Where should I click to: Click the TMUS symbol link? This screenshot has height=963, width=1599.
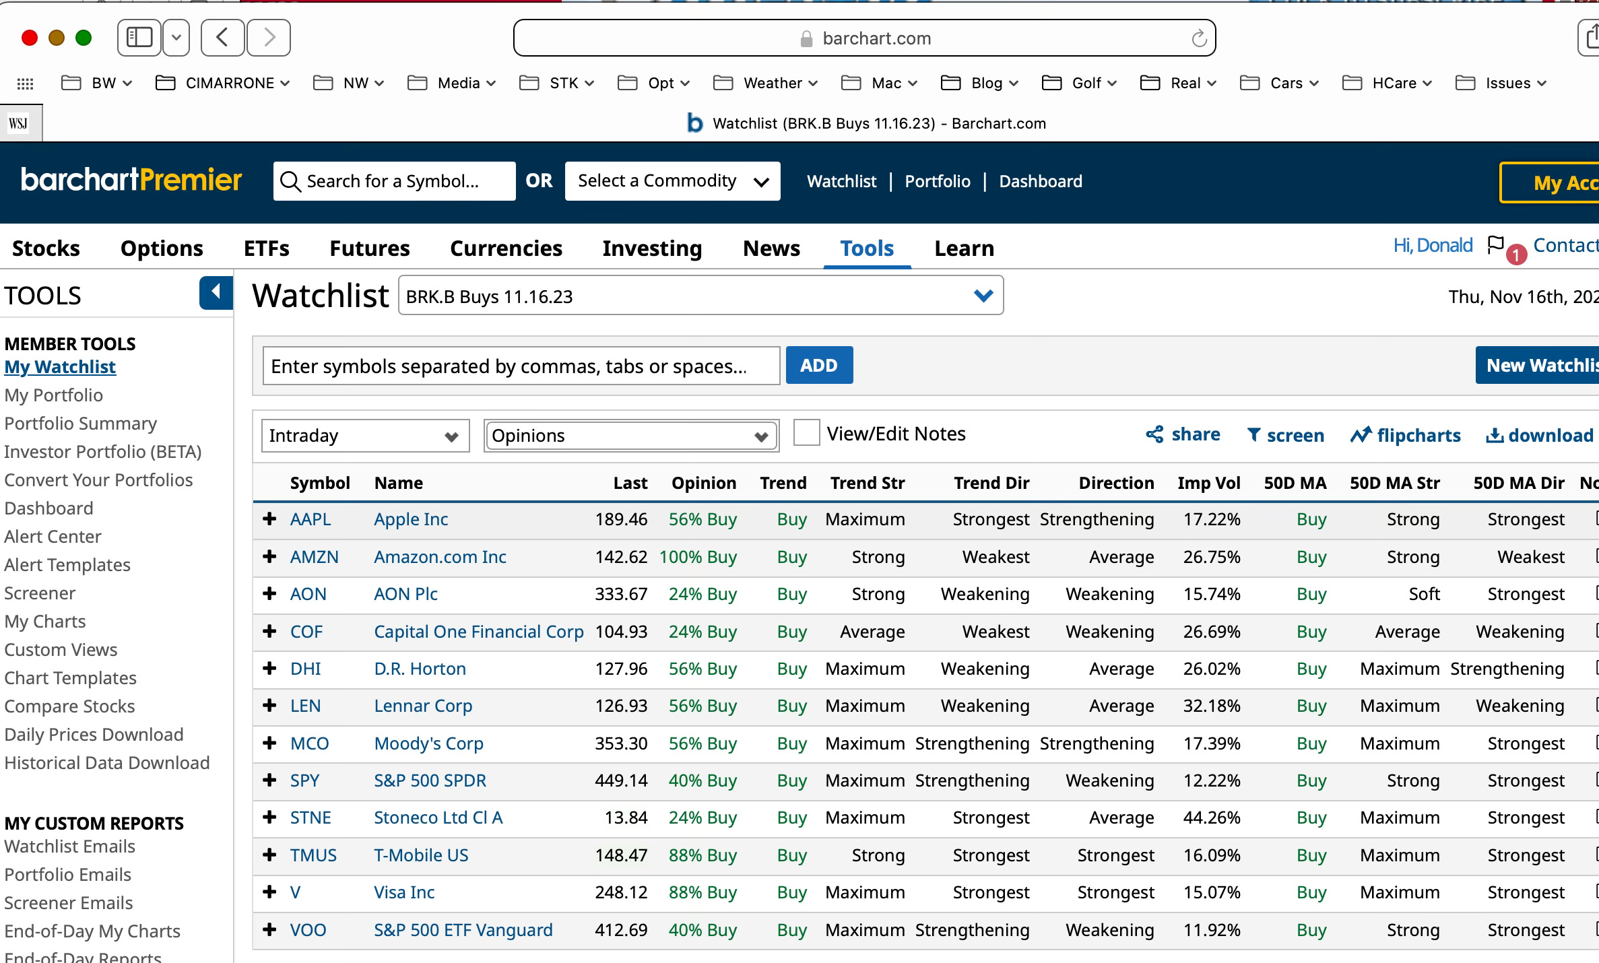point(313,855)
